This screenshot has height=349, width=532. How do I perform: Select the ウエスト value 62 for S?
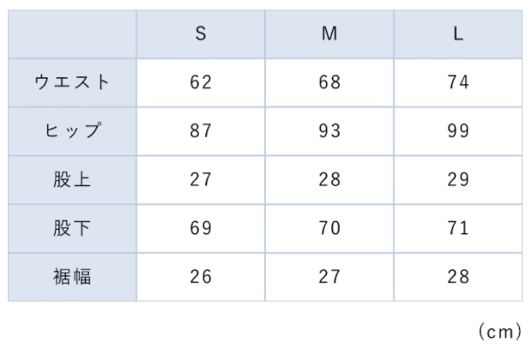click(201, 83)
